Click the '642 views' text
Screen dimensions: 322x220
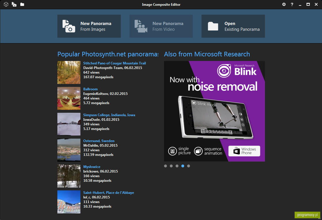tap(91, 72)
